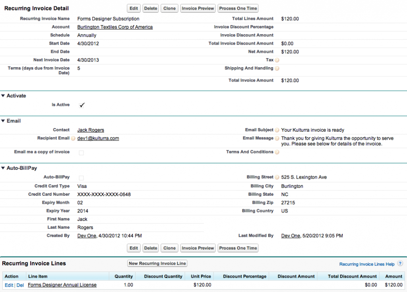Click the help icon next to Email Message
Image resolution: width=407 pixels, height=292 pixels.
277,138
